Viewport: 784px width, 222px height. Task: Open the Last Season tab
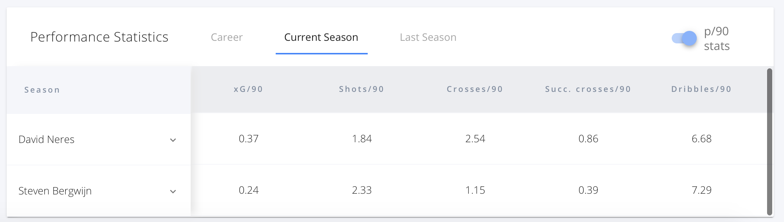point(428,37)
